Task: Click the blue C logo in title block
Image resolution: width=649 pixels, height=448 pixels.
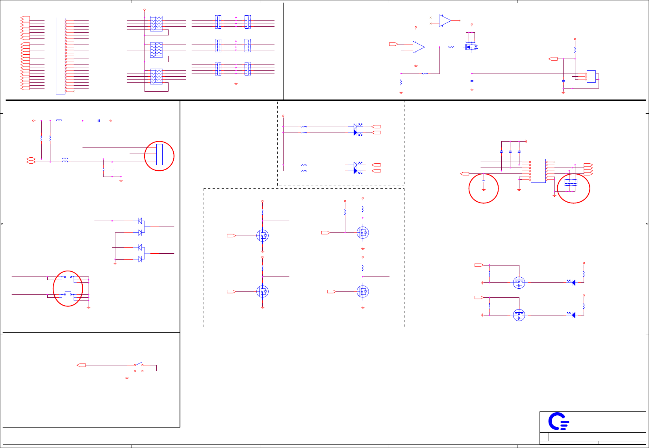Action: (x=558, y=421)
